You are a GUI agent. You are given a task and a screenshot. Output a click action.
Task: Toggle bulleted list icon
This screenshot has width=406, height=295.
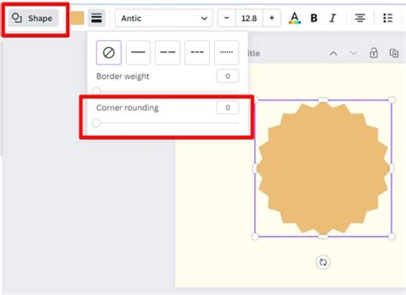(x=388, y=18)
